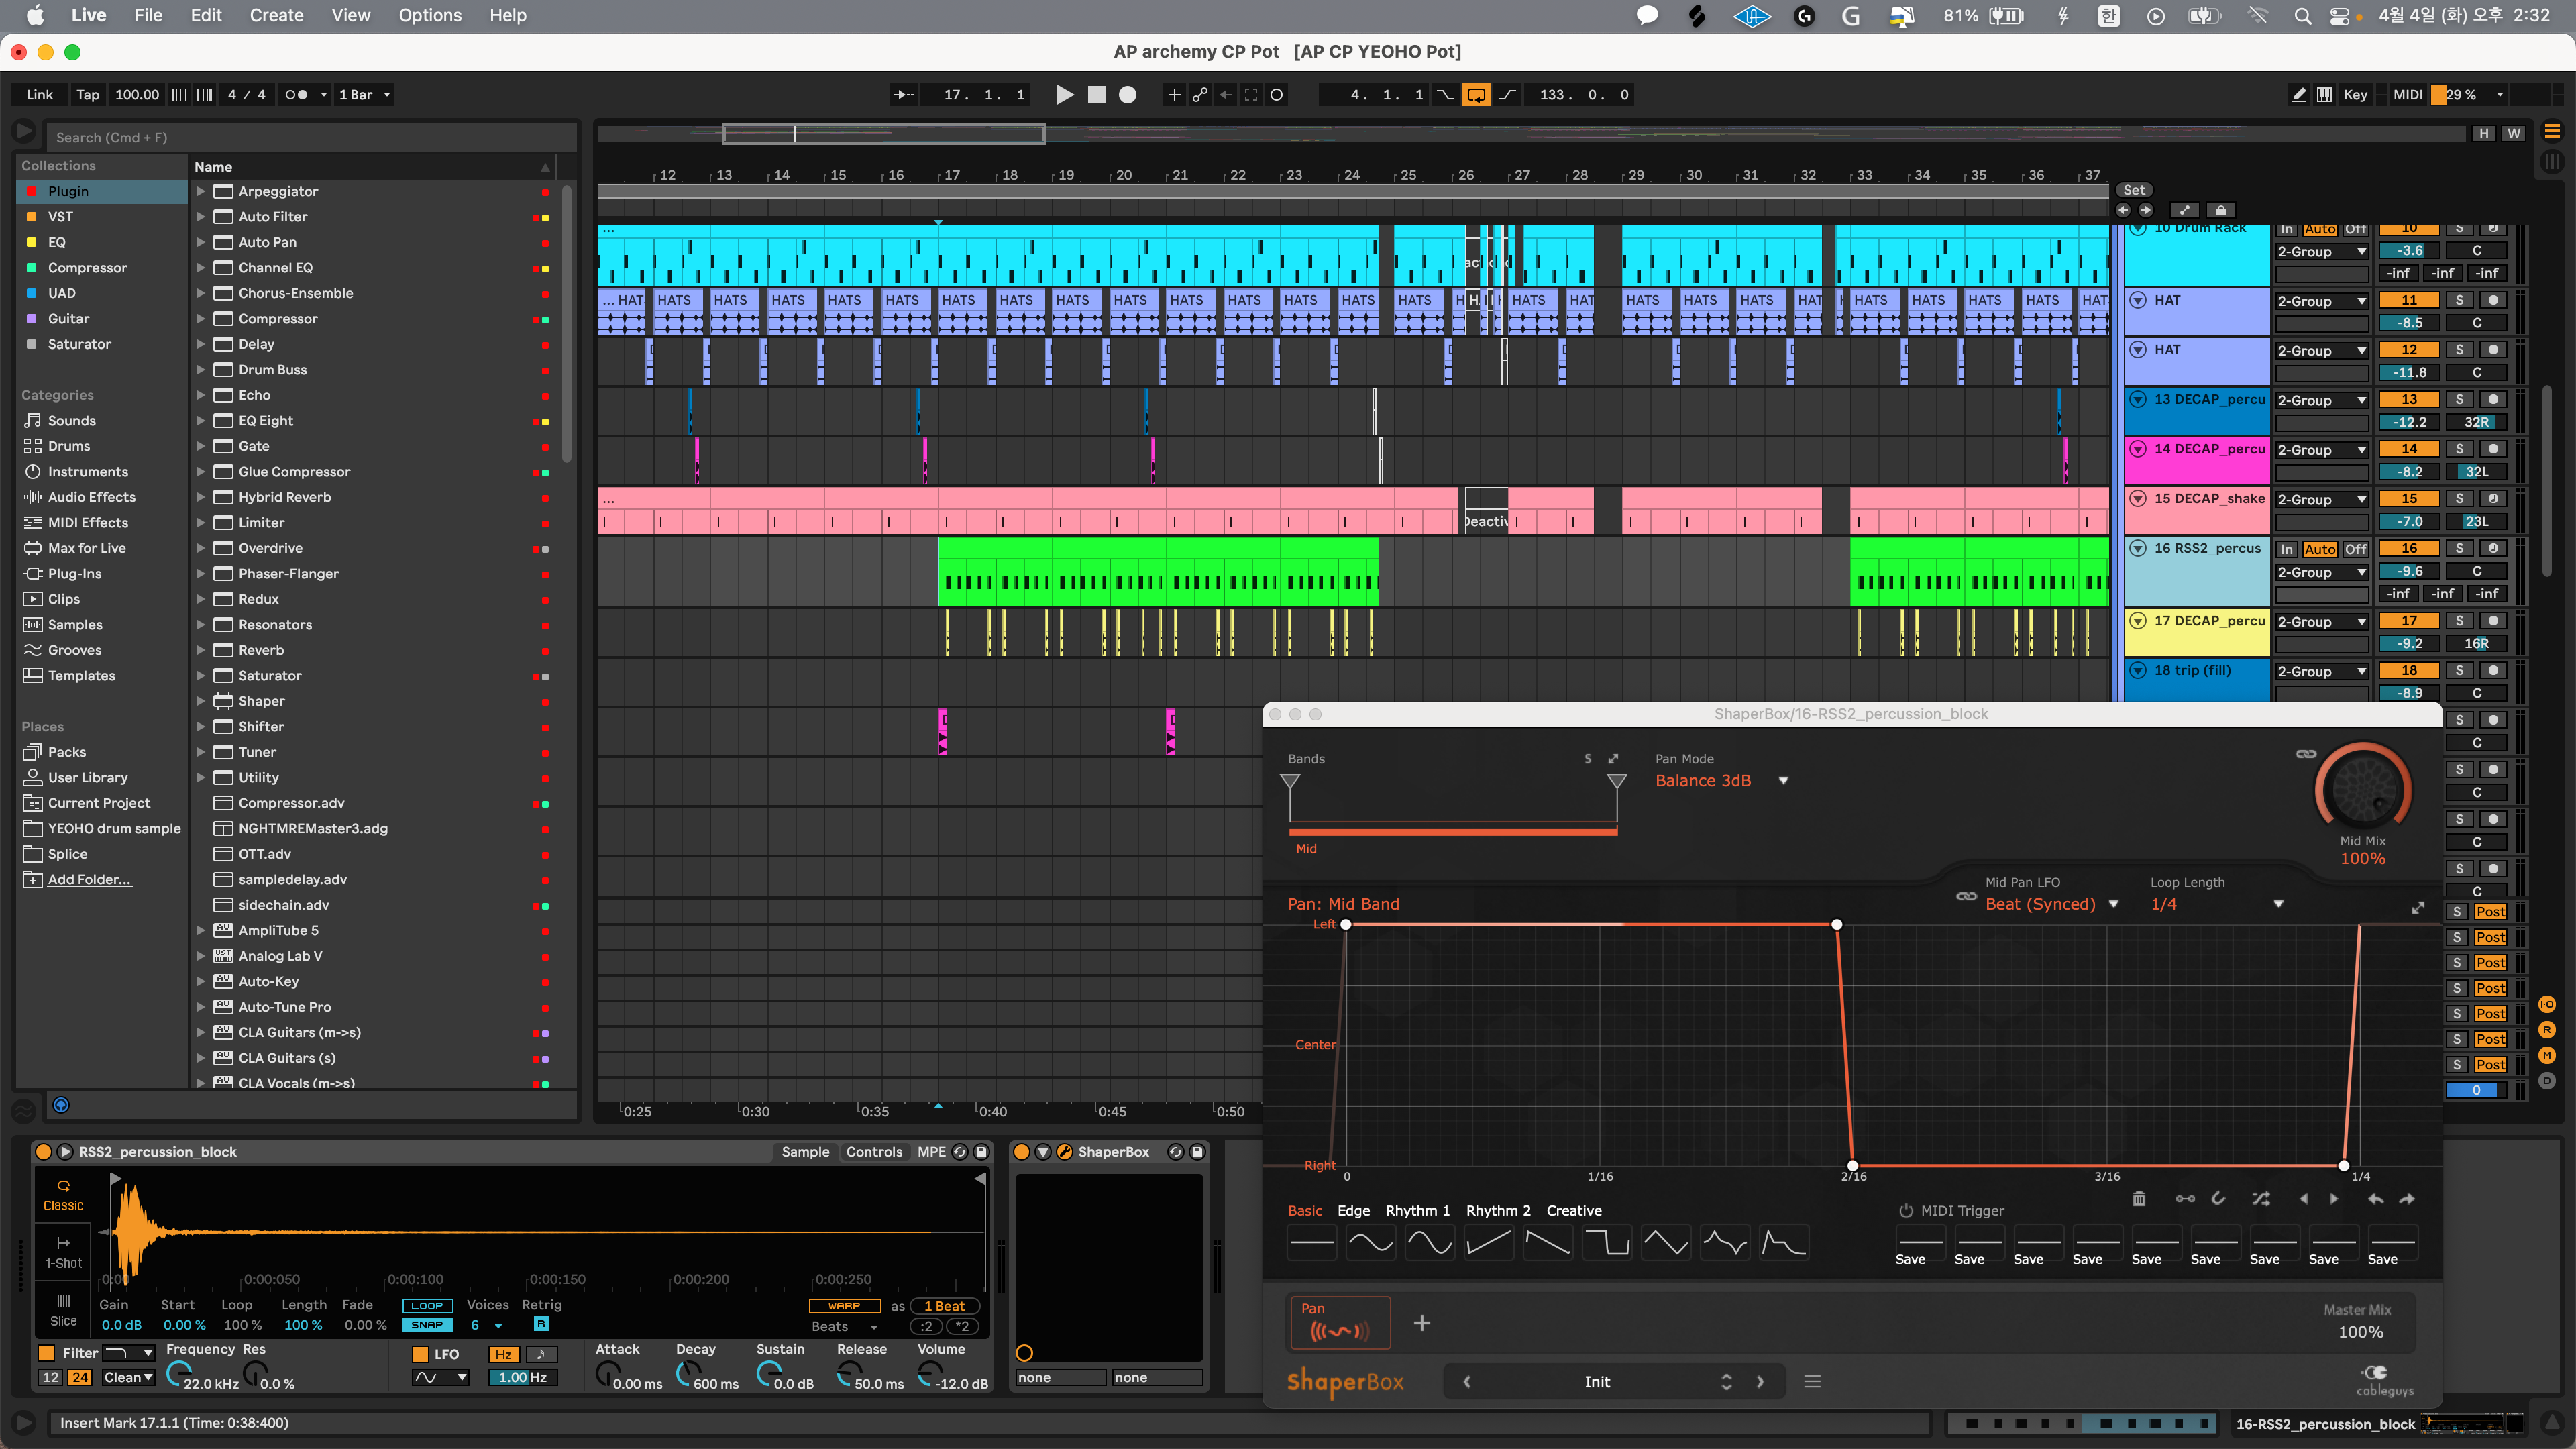Viewport: 2576px width, 1449px height.
Task: Click the Tap tempo button
Action: click(x=88, y=94)
